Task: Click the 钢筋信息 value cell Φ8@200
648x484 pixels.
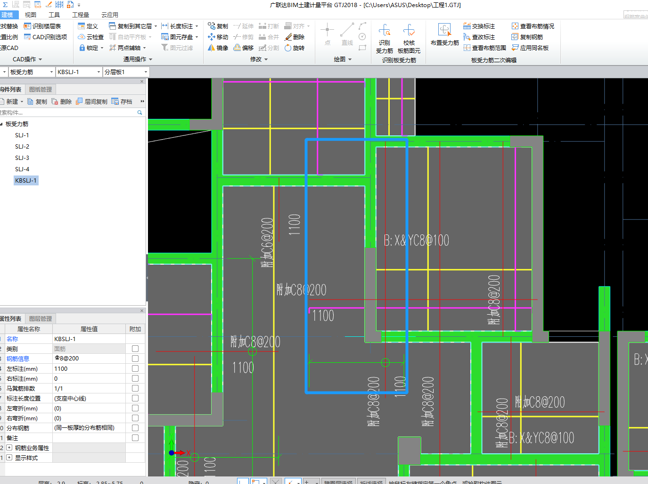Action: [x=89, y=359]
